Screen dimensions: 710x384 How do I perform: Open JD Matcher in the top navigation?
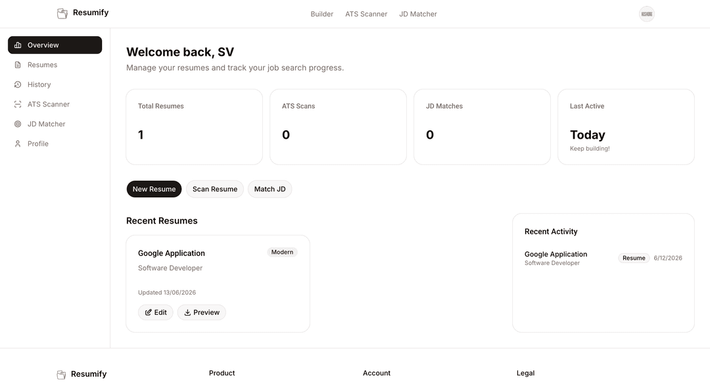click(x=418, y=14)
